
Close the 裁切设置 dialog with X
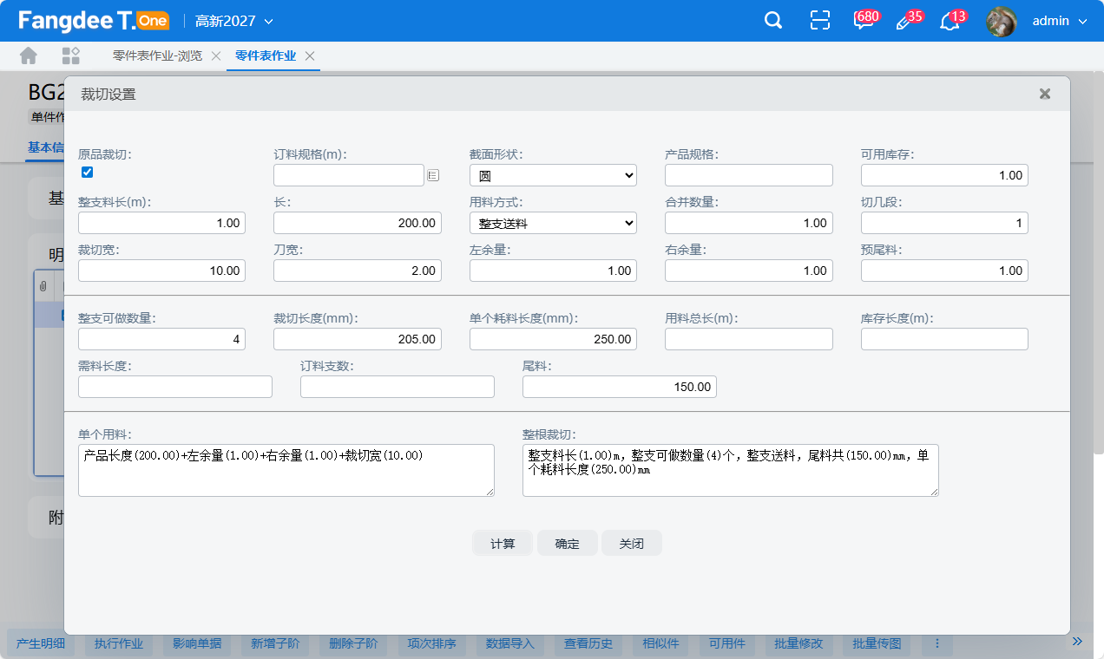point(1045,94)
